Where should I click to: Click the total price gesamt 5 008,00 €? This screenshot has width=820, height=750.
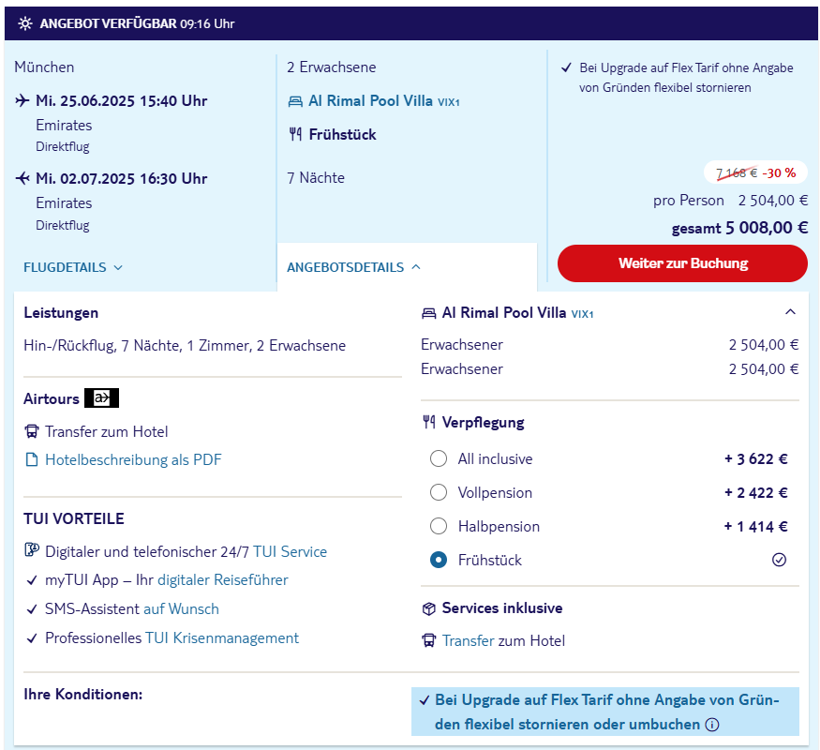[x=739, y=228]
